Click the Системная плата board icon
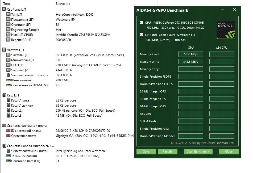The height and width of the screenshot is (173, 253). (x=9, y=136)
